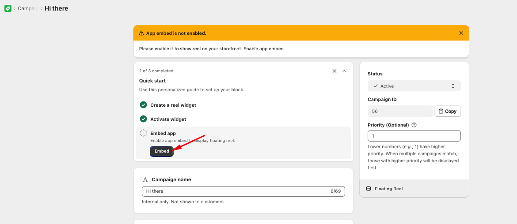Collapse the Quick start card
This screenshot has height=224, width=517.
(x=344, y=71)
